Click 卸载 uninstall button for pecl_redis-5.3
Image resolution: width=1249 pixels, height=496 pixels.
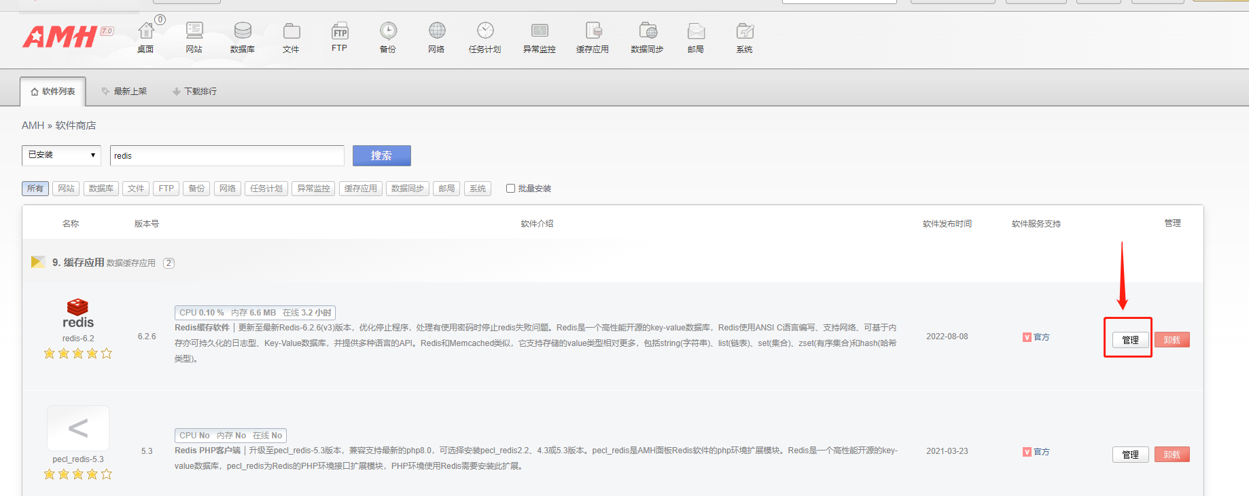click(1172, 455)
